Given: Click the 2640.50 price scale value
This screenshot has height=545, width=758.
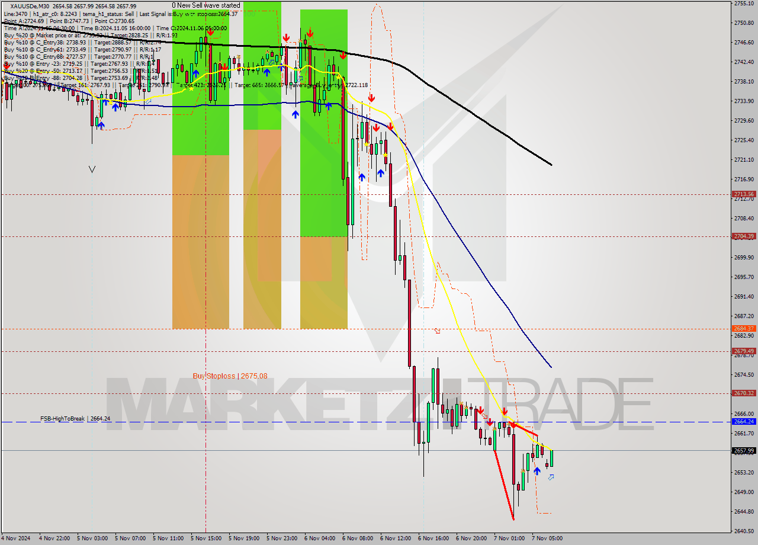Looking at the screenshot, I should pos(744,531).
